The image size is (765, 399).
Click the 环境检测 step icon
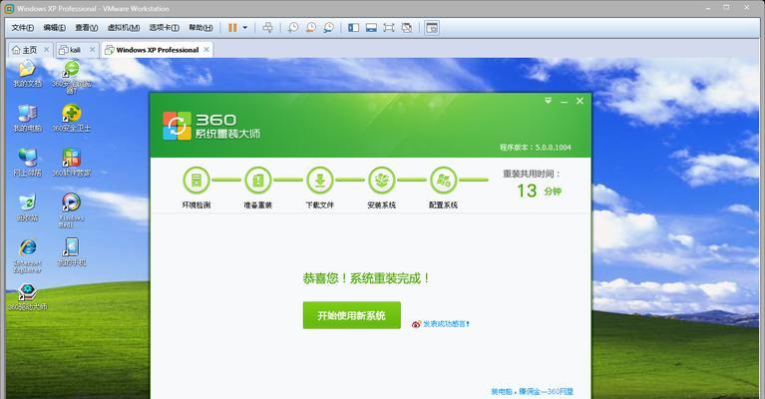[196, 181]
